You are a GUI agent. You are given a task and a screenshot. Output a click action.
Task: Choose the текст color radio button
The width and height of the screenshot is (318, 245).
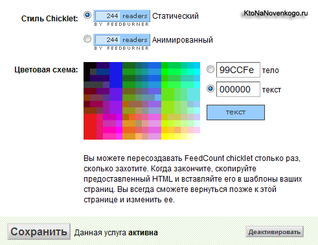pyautogui.click(x=210, y=89)
